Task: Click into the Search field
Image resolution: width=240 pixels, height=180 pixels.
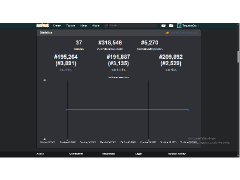Action: tap(133, 25)
